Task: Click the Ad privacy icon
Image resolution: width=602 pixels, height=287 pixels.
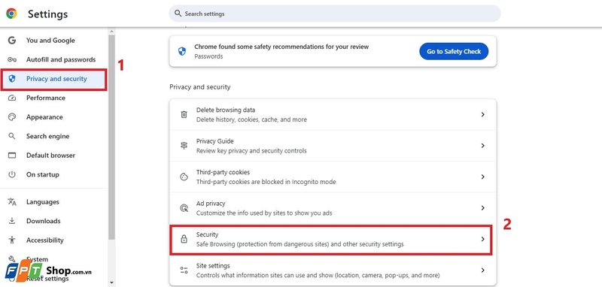Action: click(x=184, y=208)
